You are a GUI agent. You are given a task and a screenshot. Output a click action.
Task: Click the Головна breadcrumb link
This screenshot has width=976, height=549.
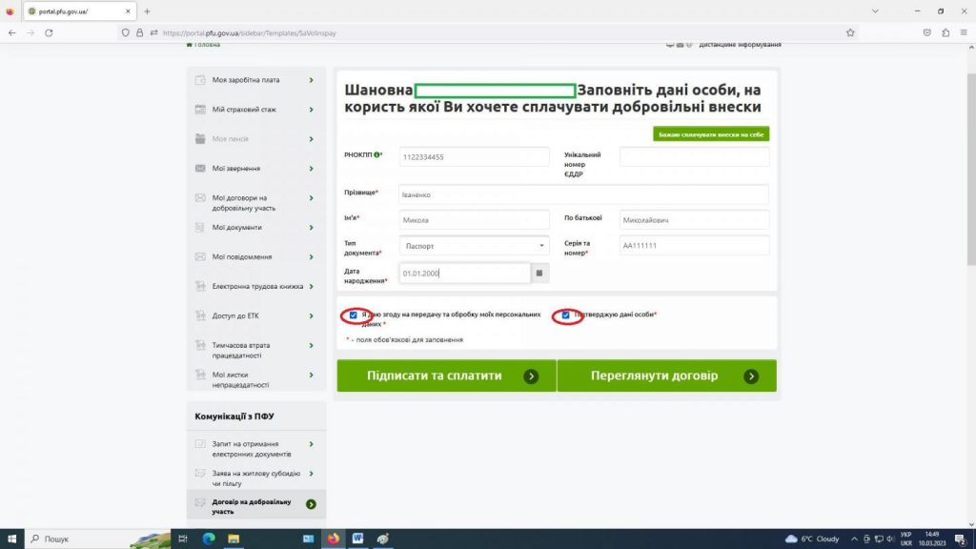click(x=204, y=45)
